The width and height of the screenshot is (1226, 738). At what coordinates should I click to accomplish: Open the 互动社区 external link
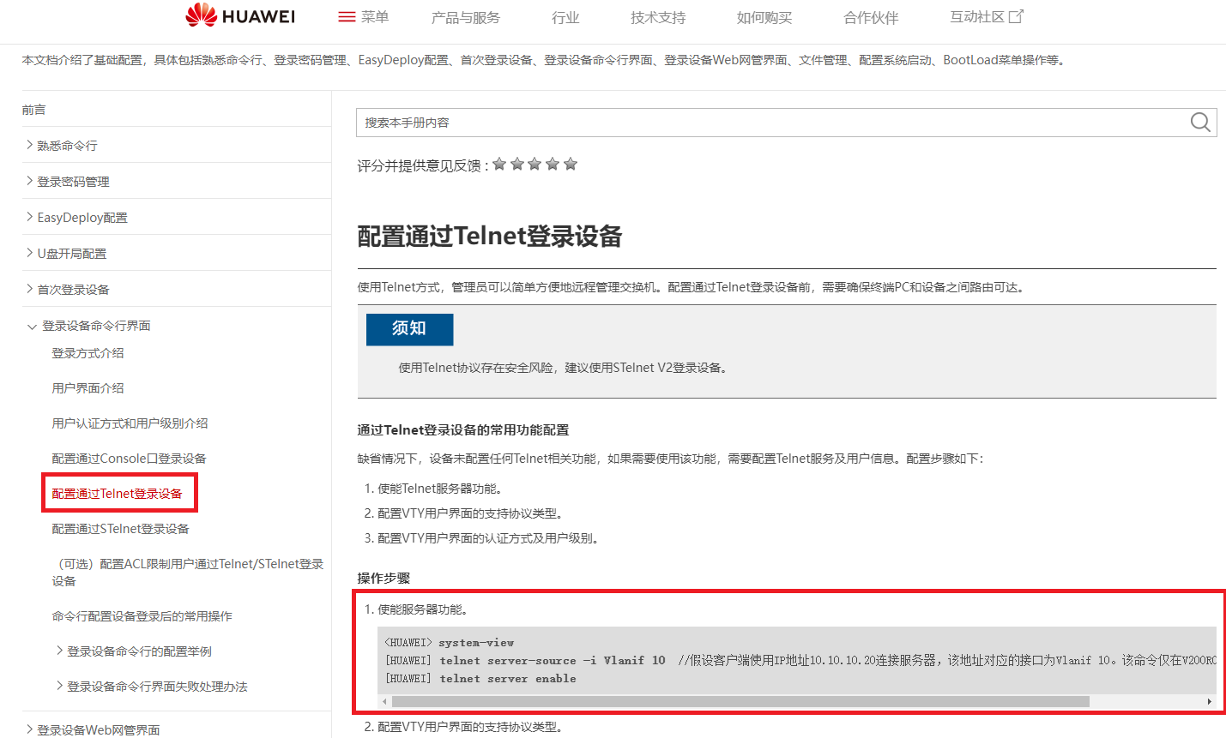tap(987, 16)
